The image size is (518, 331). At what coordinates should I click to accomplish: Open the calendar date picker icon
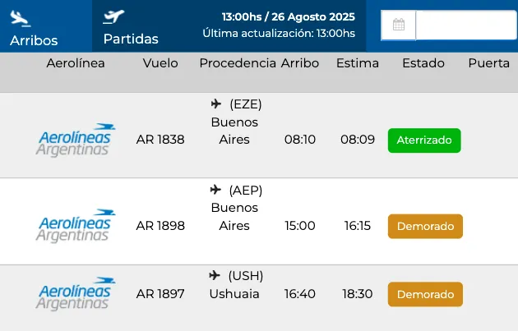click(399, 25)
